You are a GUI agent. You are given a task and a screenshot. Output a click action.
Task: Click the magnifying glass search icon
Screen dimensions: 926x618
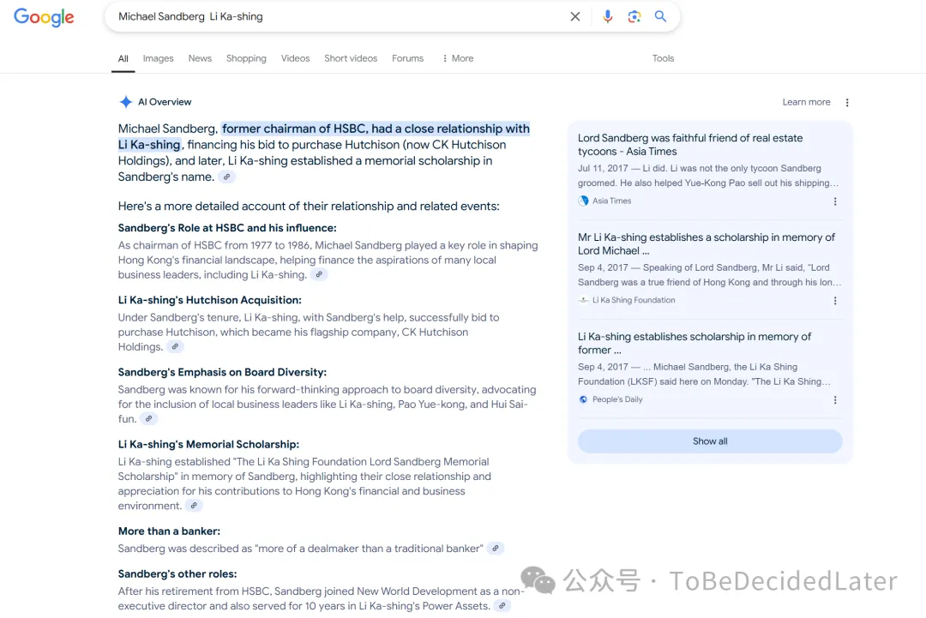click(660, 16)
